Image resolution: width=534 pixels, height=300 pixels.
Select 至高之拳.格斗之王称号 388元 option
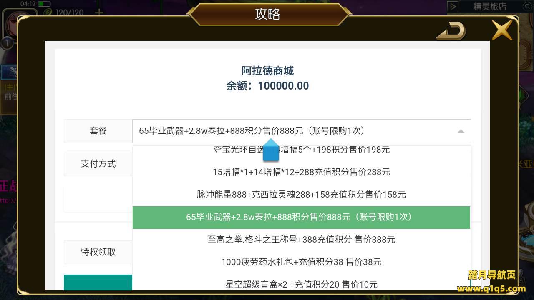point(301,240)
